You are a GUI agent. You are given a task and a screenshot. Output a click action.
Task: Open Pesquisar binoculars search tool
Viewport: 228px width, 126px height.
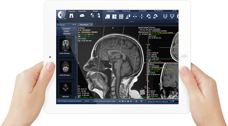pyautogui.click(x=71, y=15)
